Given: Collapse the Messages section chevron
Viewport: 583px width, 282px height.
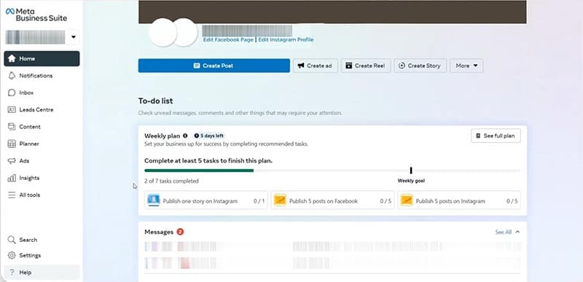Looking at the screenshot, I should (x=517, y=232).
